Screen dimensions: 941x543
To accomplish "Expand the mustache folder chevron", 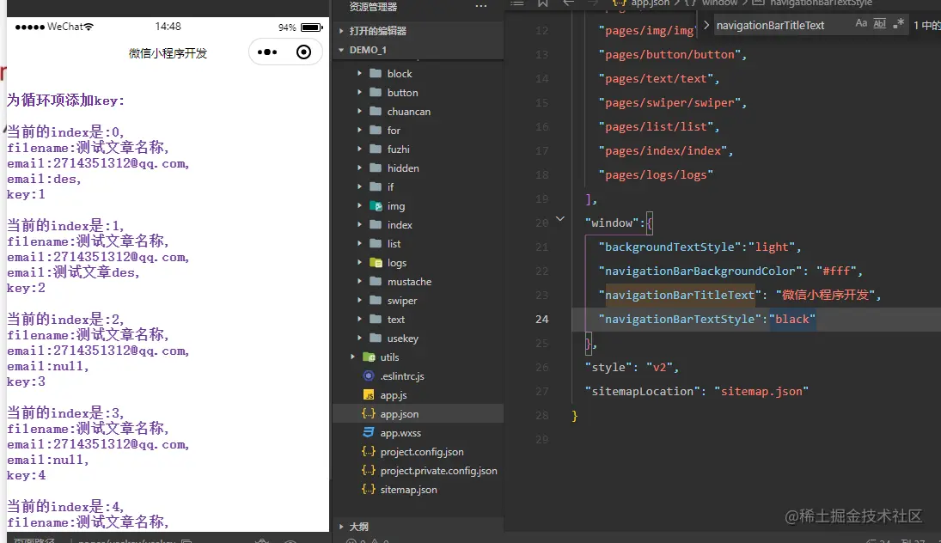I will [x=359, y=282].
